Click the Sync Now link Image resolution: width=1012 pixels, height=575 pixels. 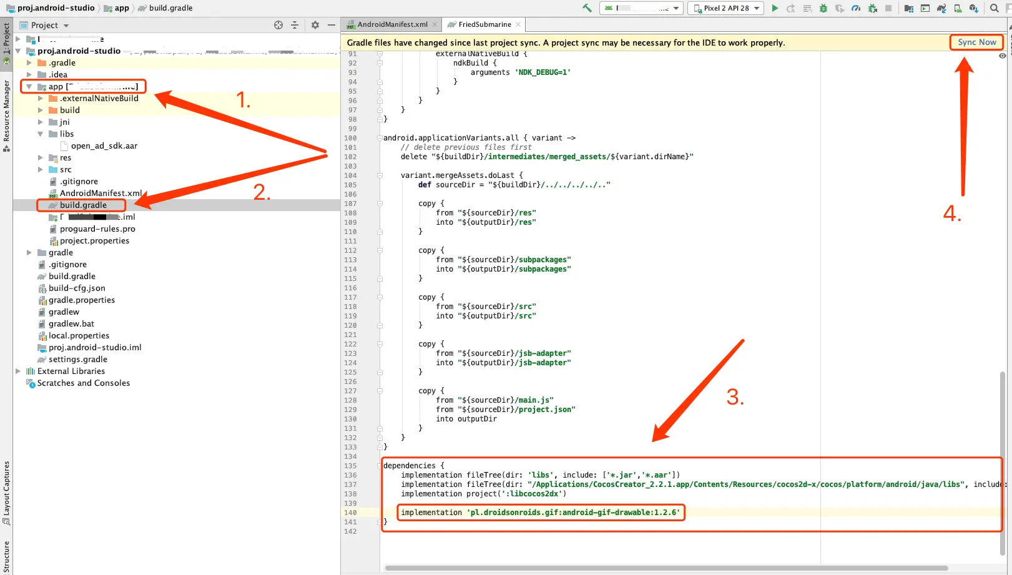coord(977,42)
